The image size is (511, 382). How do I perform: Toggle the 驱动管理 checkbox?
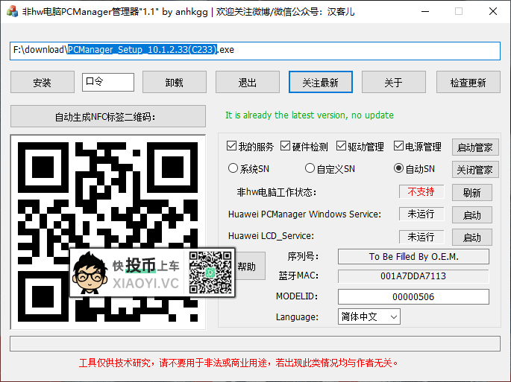342,146
